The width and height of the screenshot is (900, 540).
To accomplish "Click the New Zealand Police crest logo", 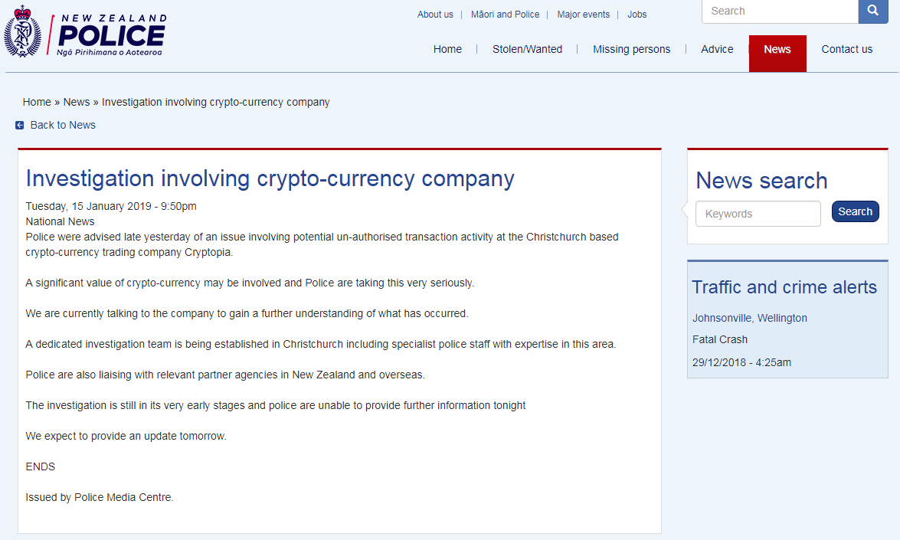I will (23, 31).
